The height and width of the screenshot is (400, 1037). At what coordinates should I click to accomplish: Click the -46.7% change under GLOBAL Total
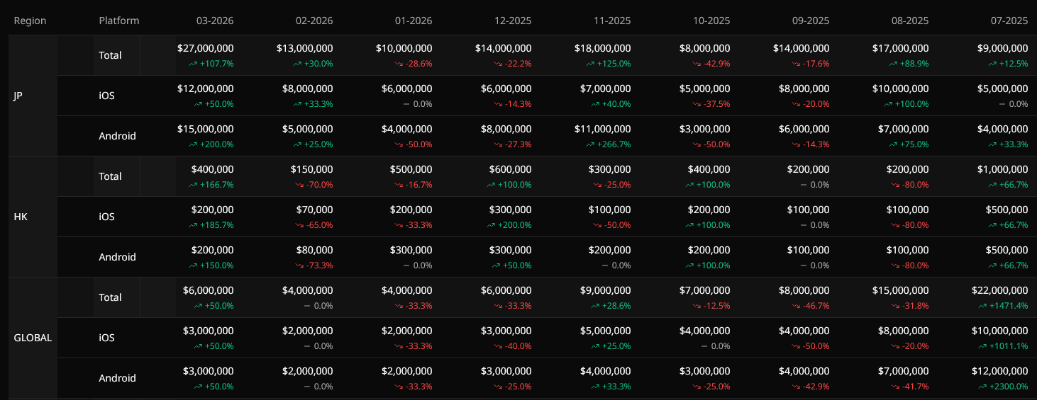point(810,306)
